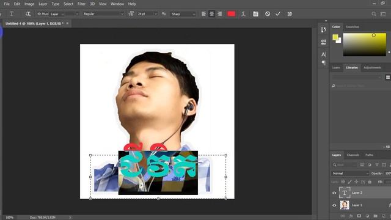Link the selected layers
391x220 pixels.
[343, 216]
